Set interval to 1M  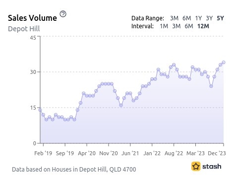[x=164, y=26]
